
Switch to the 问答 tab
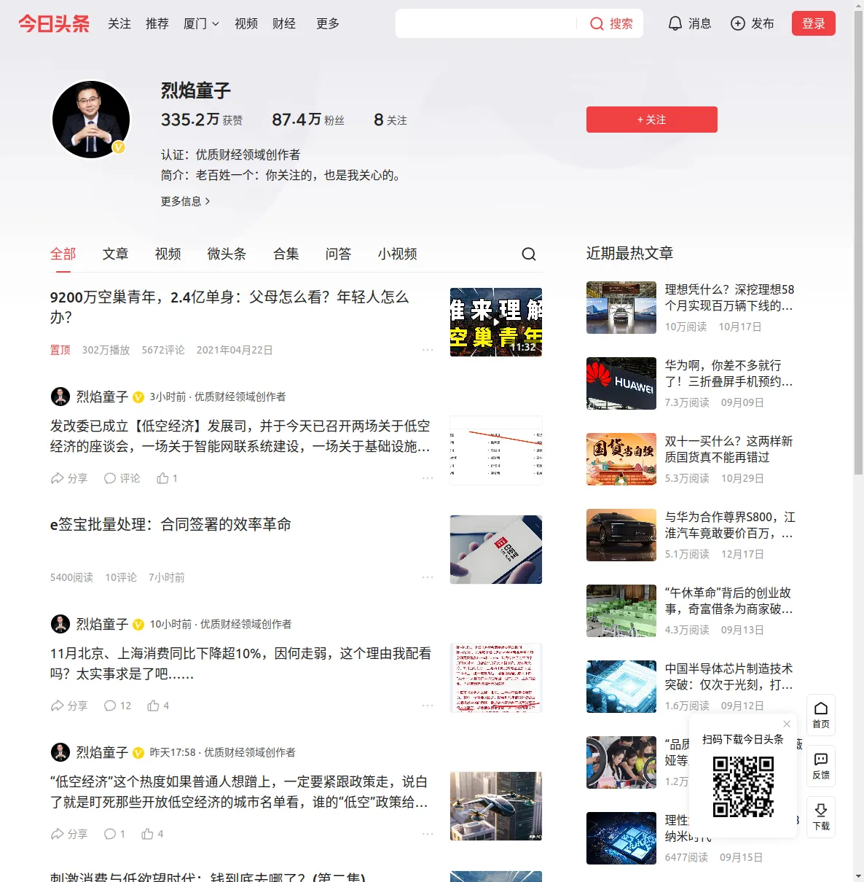click(339, 254)
